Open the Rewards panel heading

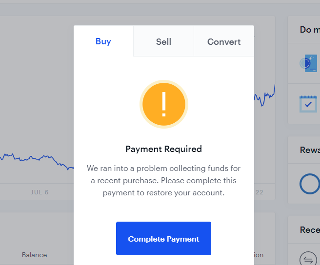[310, 150]
